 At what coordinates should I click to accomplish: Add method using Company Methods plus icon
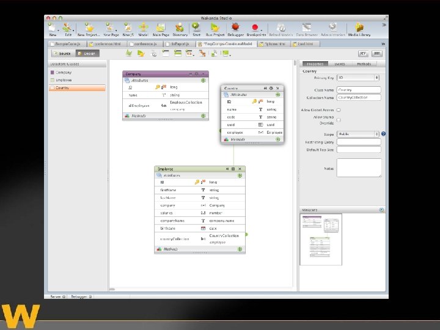click(x=203, y=116)
